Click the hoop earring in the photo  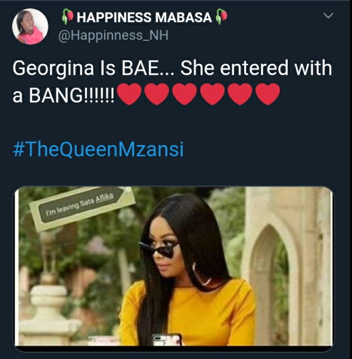[x=201, y=274]
